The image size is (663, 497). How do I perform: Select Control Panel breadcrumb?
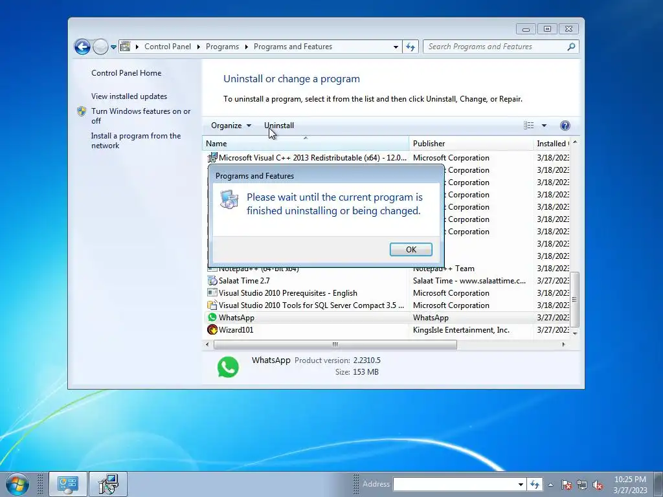168,47
